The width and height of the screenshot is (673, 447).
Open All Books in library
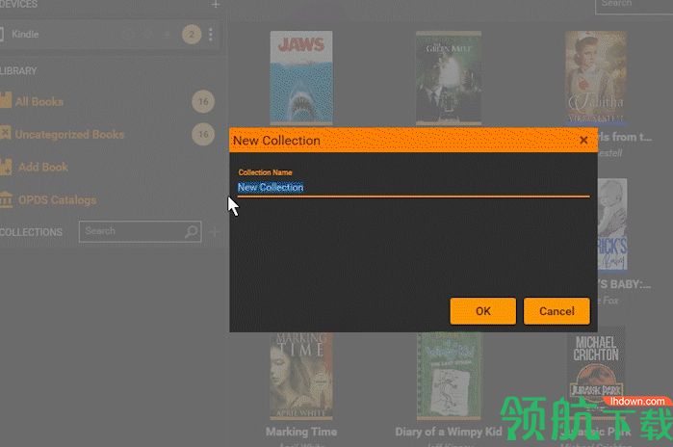(39, 102)
